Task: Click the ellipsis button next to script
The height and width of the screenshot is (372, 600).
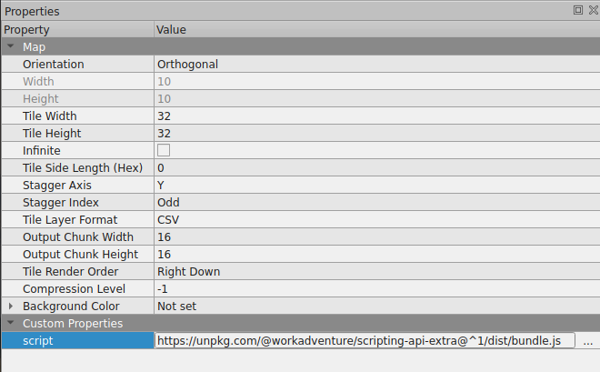Action: click(x=587, y=341)
